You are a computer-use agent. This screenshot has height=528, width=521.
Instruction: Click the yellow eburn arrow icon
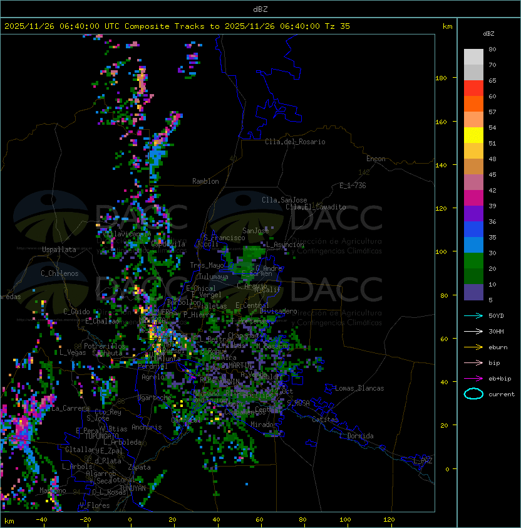(x=473, y=347)
